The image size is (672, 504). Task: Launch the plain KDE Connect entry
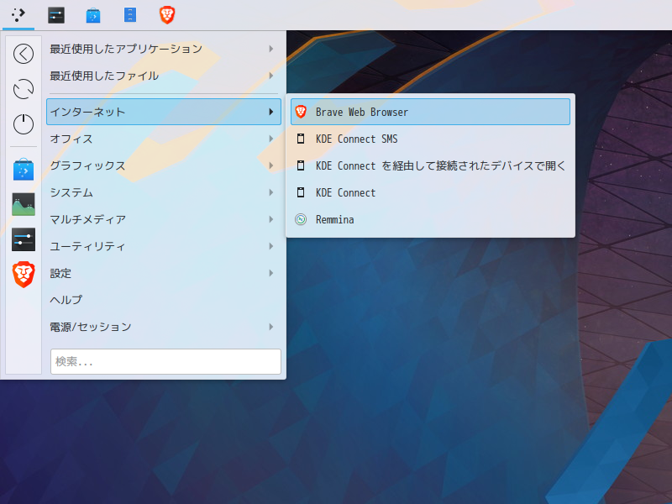[x=430, y=192]
